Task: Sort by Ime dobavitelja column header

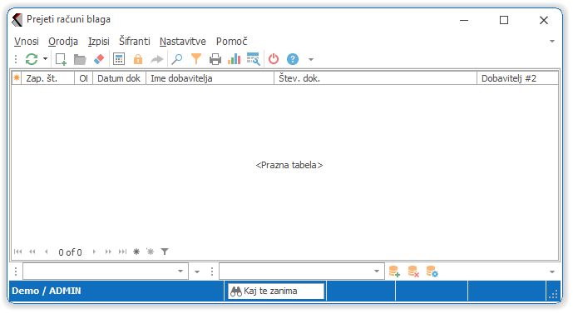Action: (210, 78)
